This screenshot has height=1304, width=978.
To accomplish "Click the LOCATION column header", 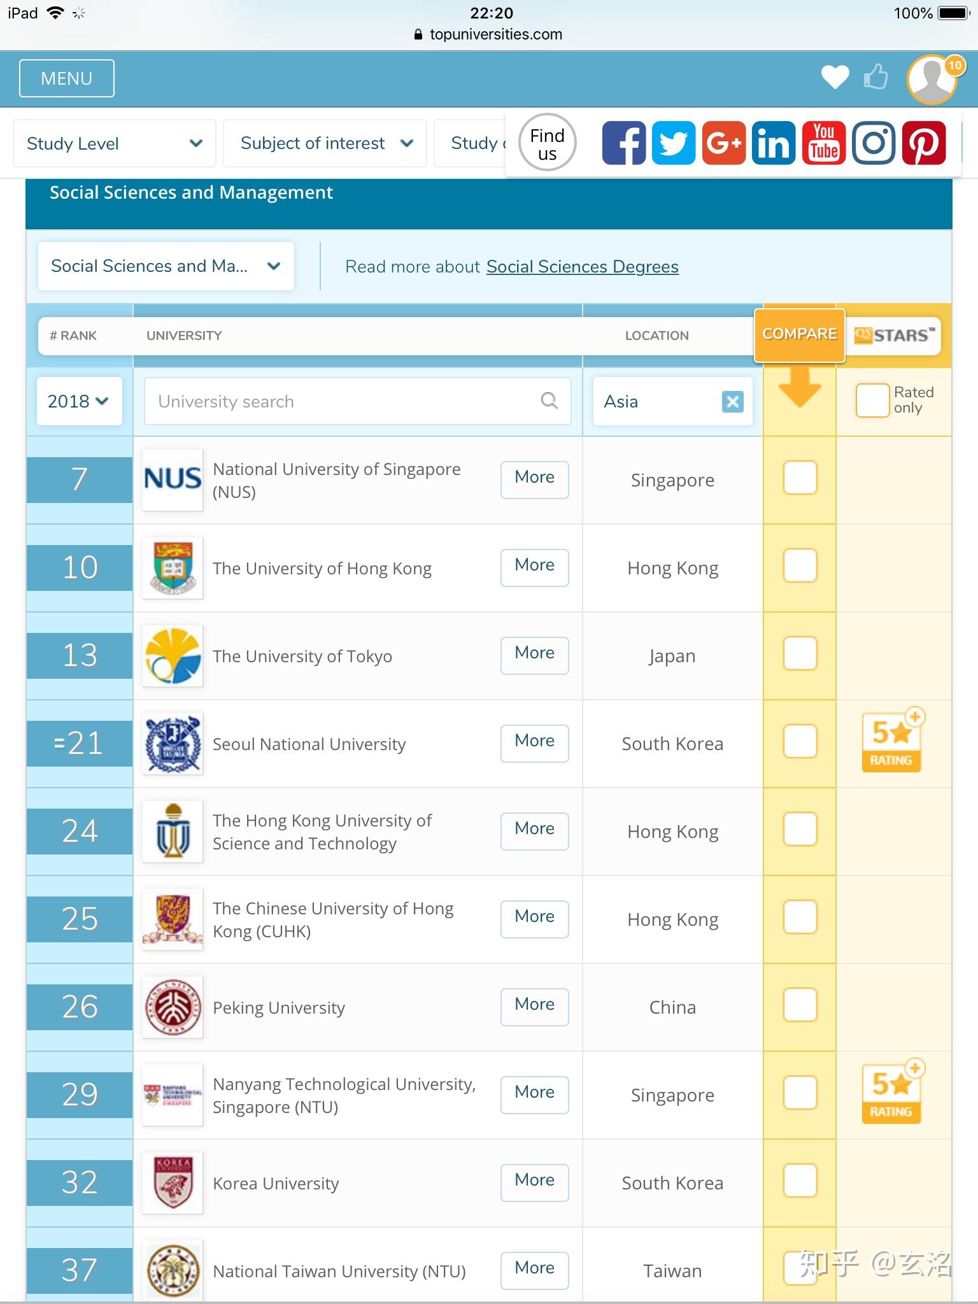I will [x=656, y=336].
